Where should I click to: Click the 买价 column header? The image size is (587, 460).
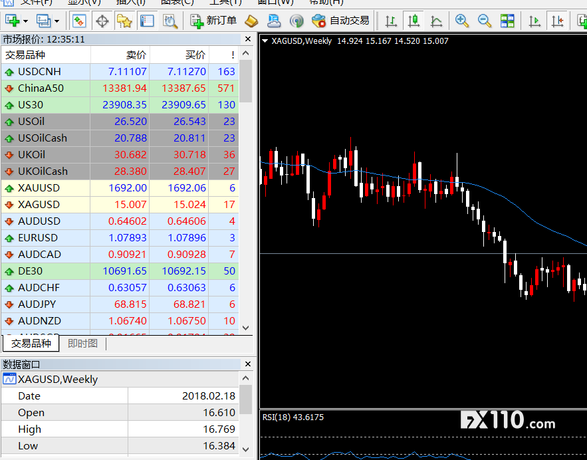179,55
